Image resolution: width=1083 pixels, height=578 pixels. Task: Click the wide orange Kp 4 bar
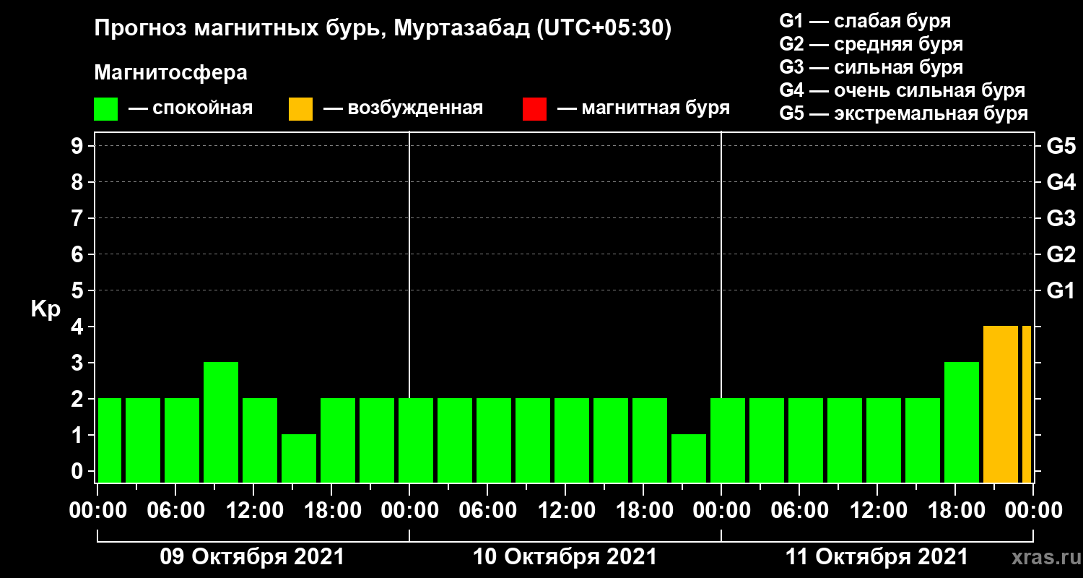[x=1001, y=405]
